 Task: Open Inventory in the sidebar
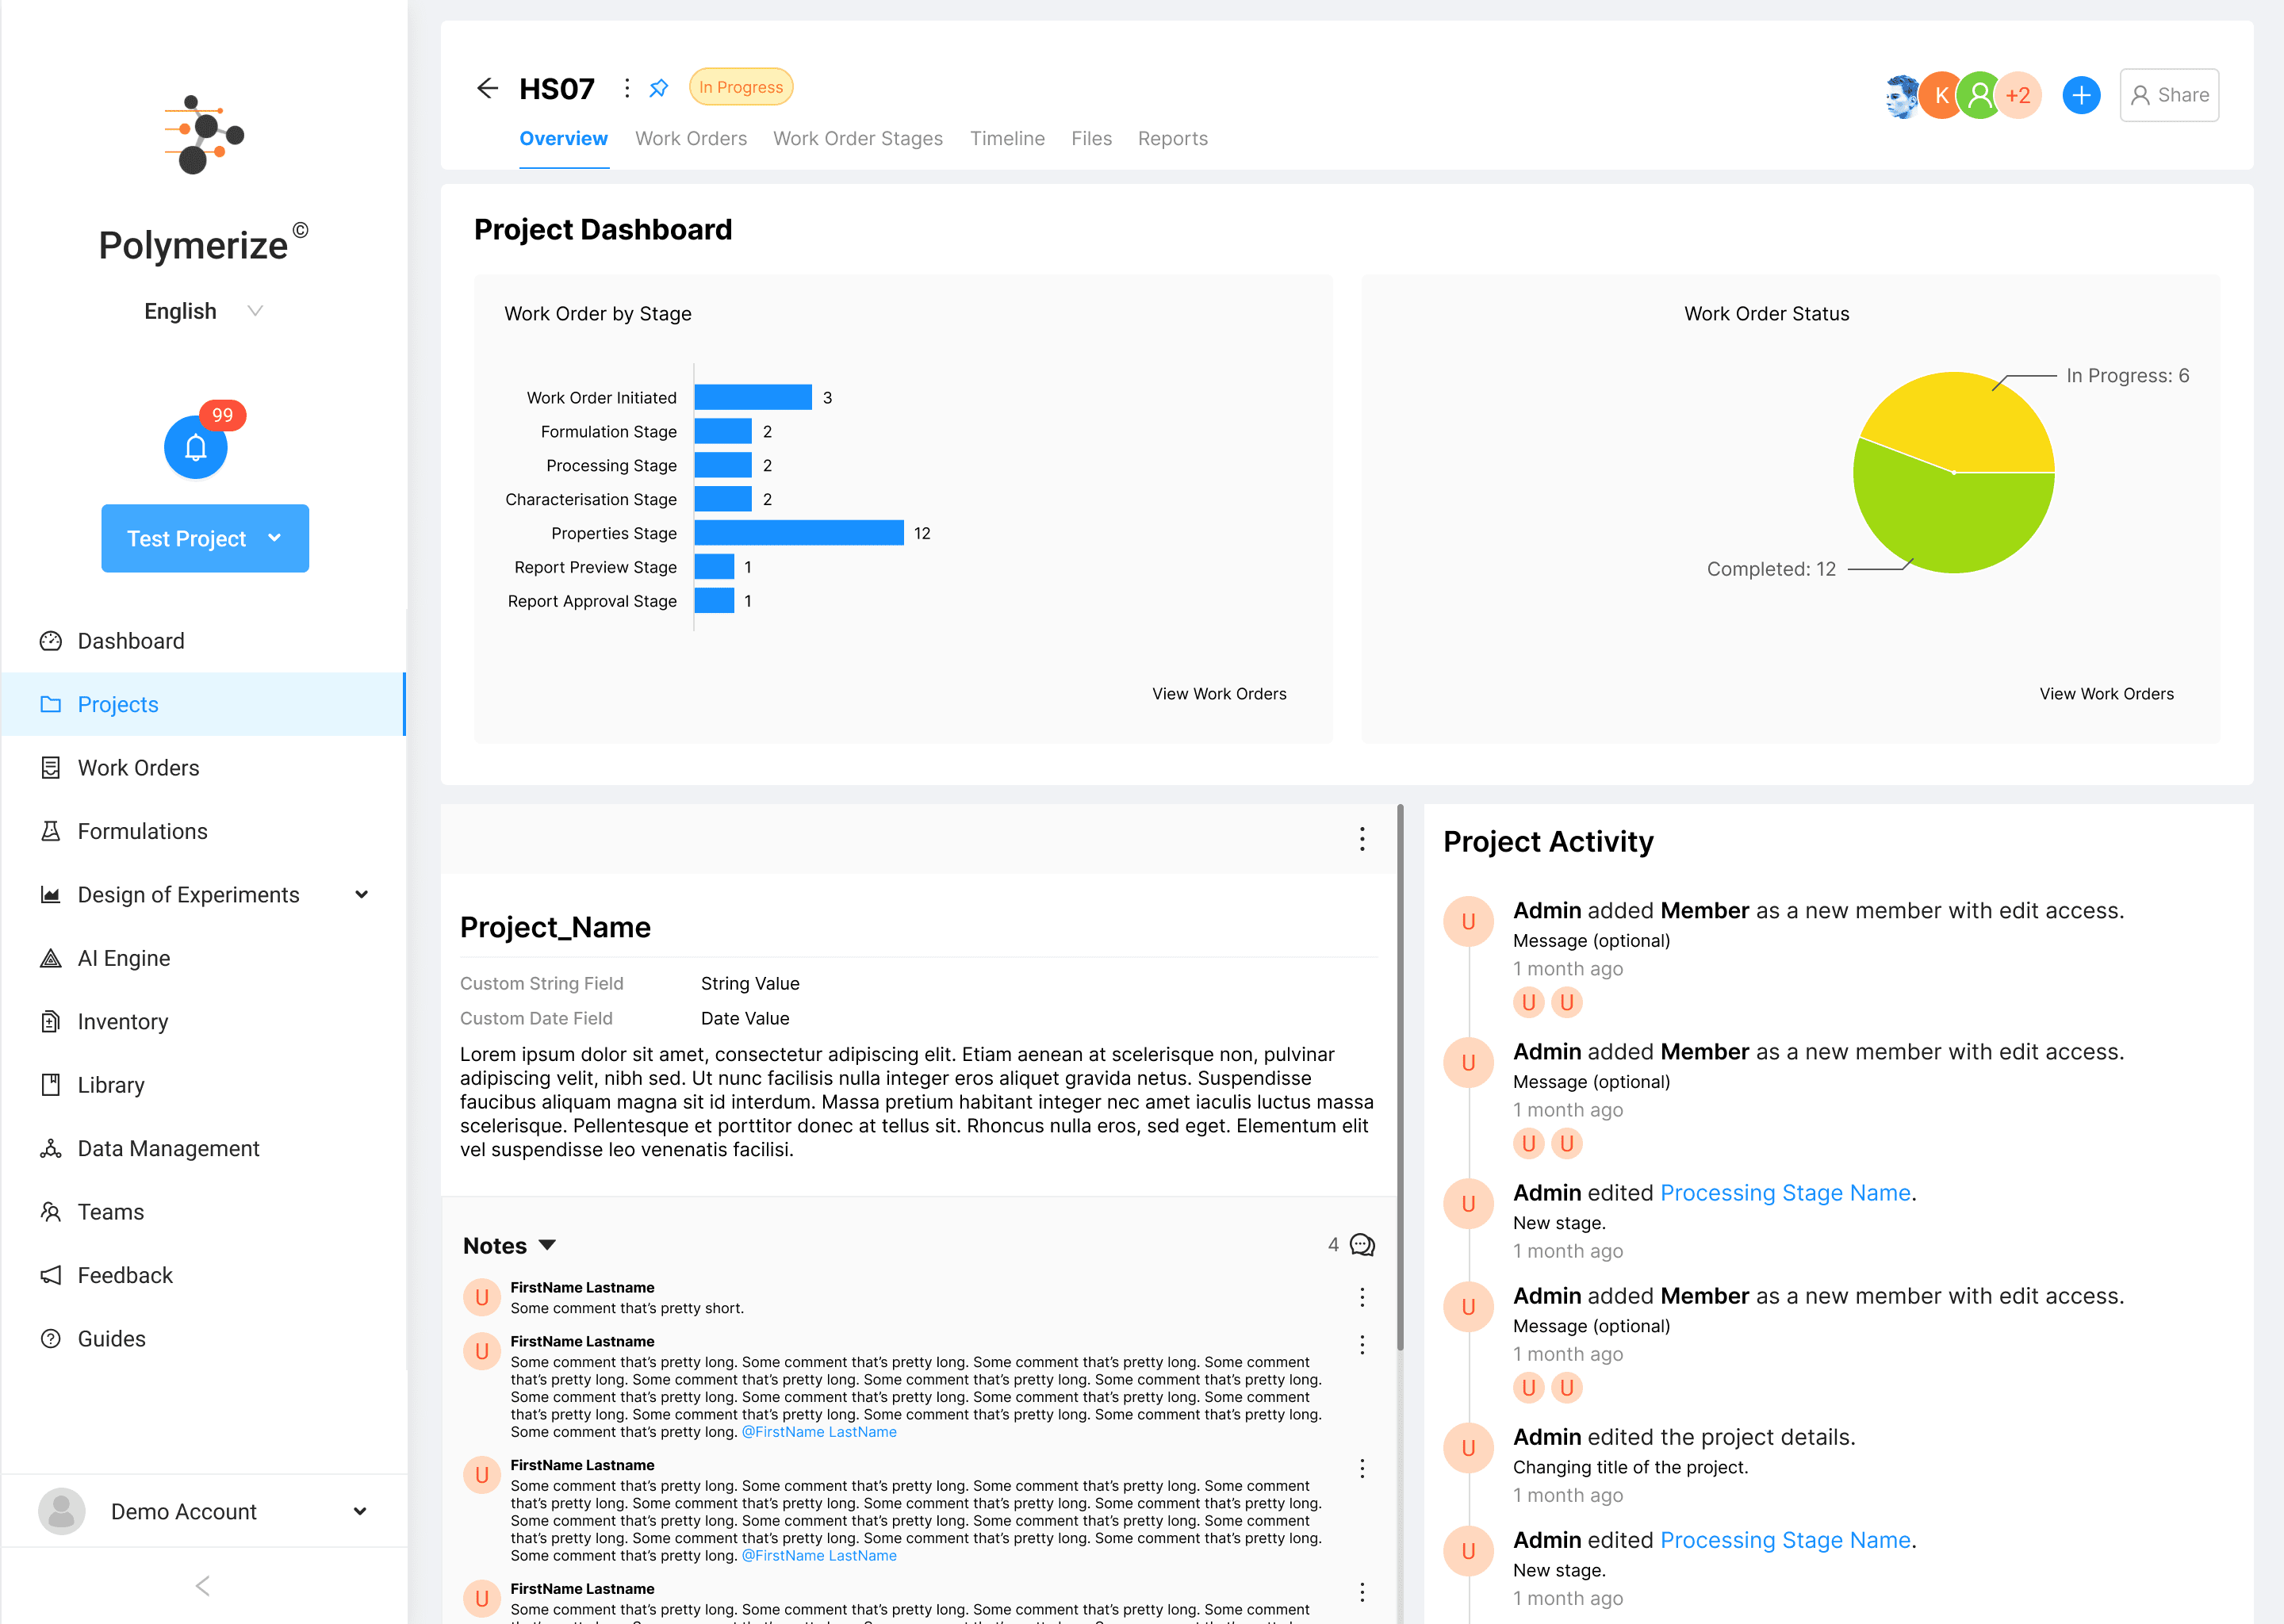click(122, 1021)
